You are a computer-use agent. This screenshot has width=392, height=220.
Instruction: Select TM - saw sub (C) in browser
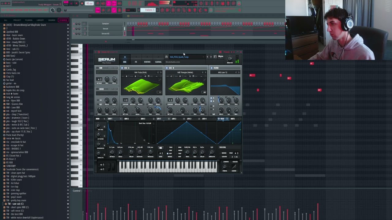[x=16, y=204]
